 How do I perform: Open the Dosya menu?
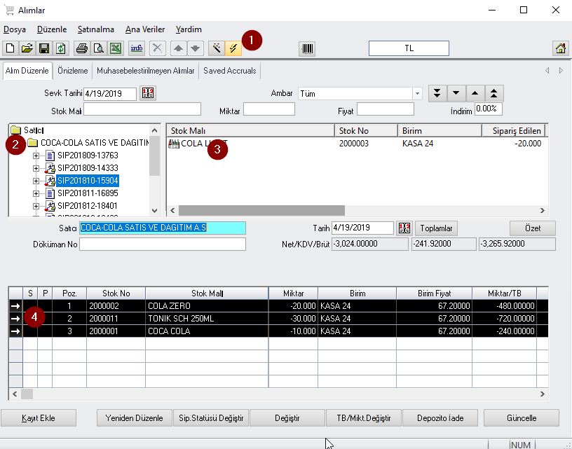point(15,29)
